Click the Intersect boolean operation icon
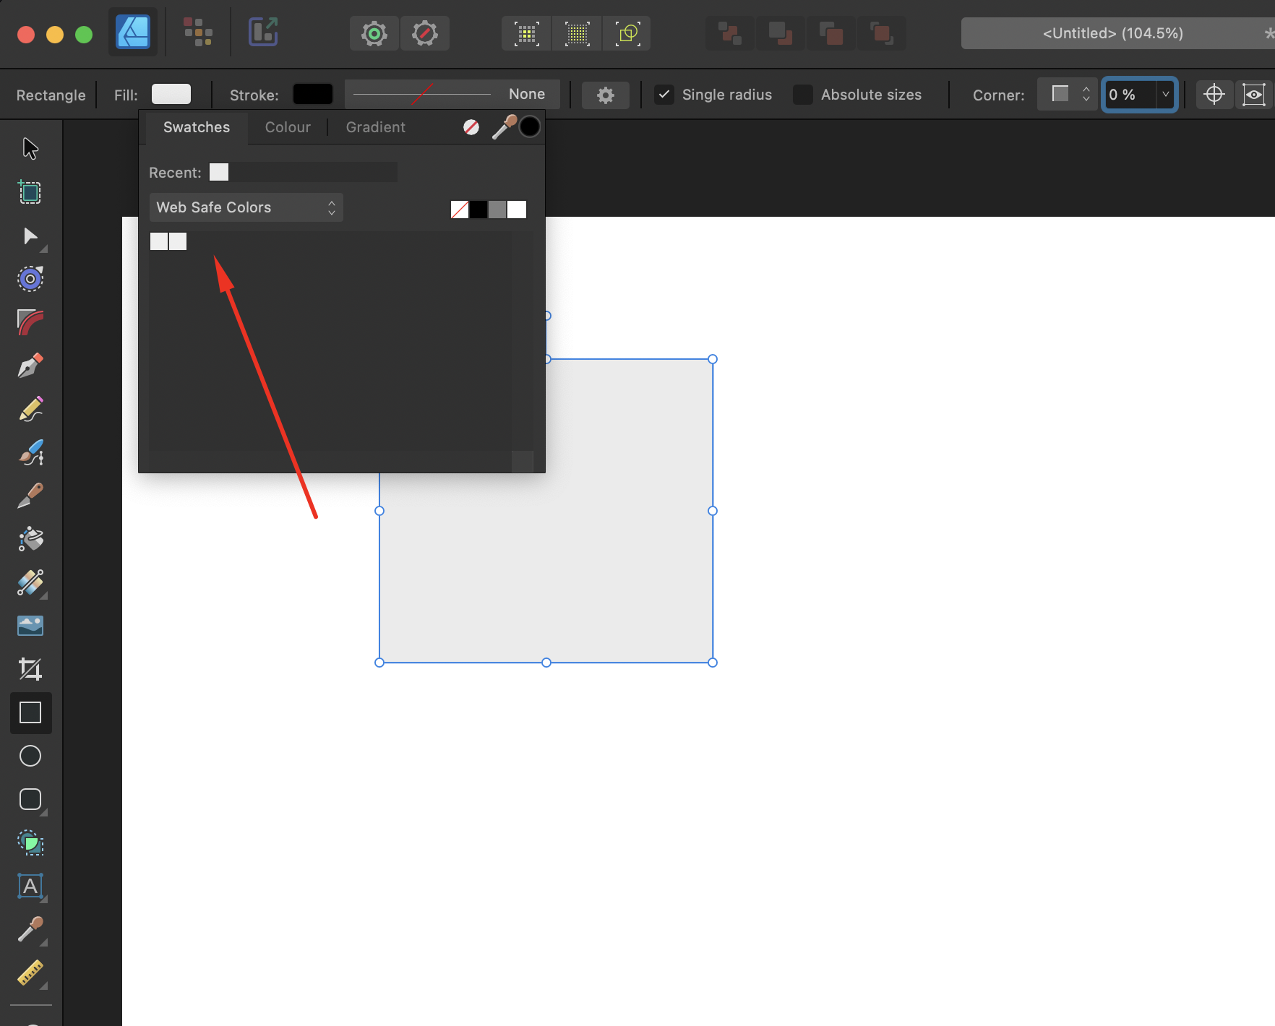Viewport: 1275px width, 1026px height. (x=830, y=33)
